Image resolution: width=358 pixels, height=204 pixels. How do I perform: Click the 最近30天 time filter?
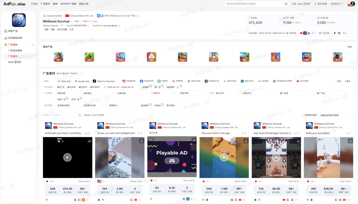(x=72, y=87)
